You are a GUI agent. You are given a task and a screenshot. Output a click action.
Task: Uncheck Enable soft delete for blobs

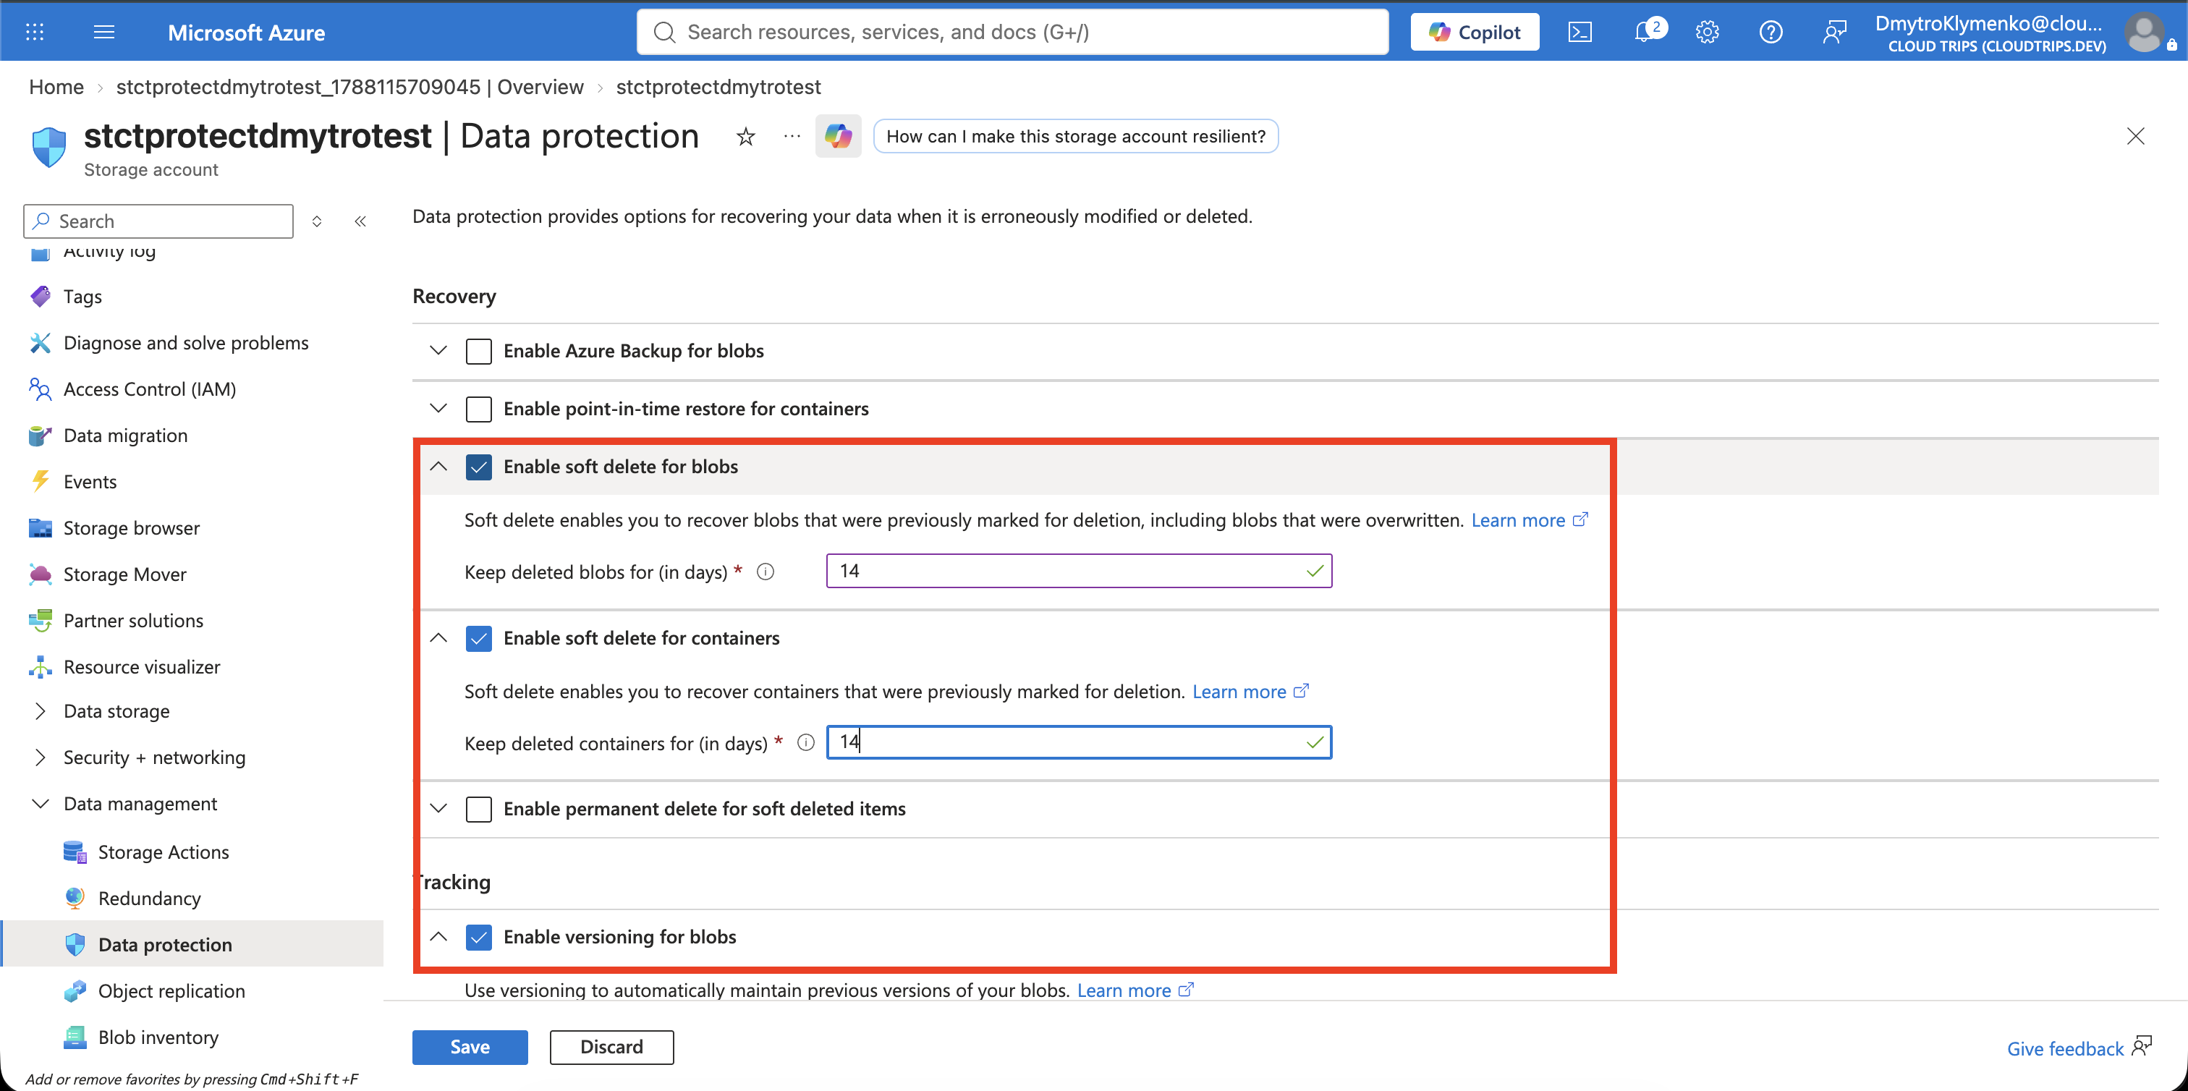[x=478, y=466]
